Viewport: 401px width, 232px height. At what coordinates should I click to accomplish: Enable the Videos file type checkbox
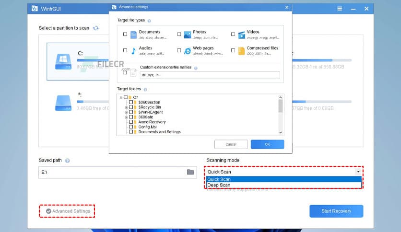click(x=233, y=34)
